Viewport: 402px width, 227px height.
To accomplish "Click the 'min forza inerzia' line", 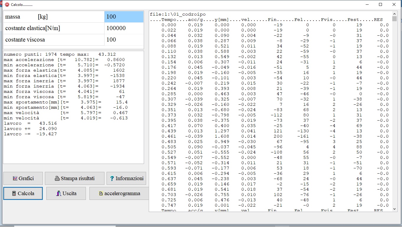I will pos(64,86).
